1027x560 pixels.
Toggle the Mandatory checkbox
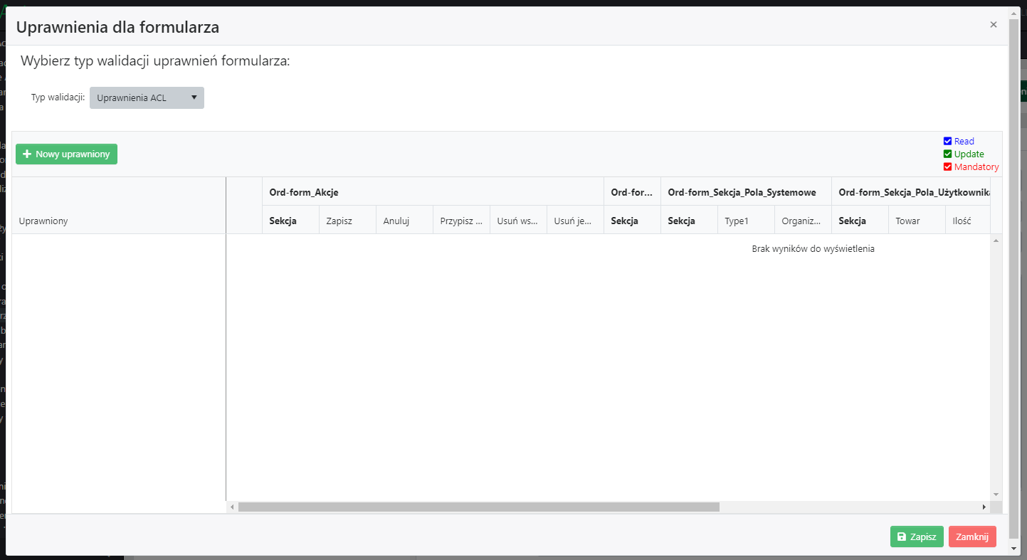[x=947, y=167]
